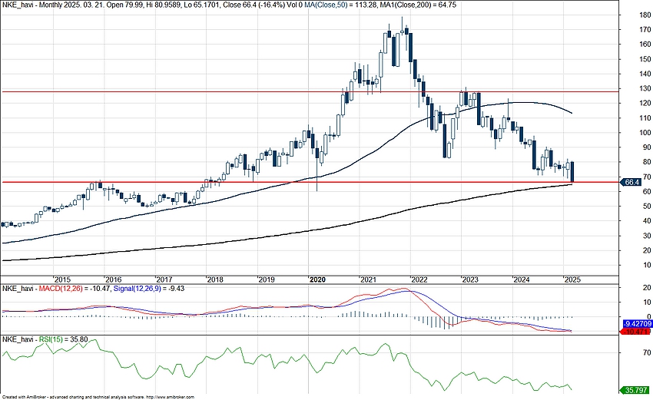Click the 50 price axis label
Viewport: 653px width, 400px height.
click(647, 206)
